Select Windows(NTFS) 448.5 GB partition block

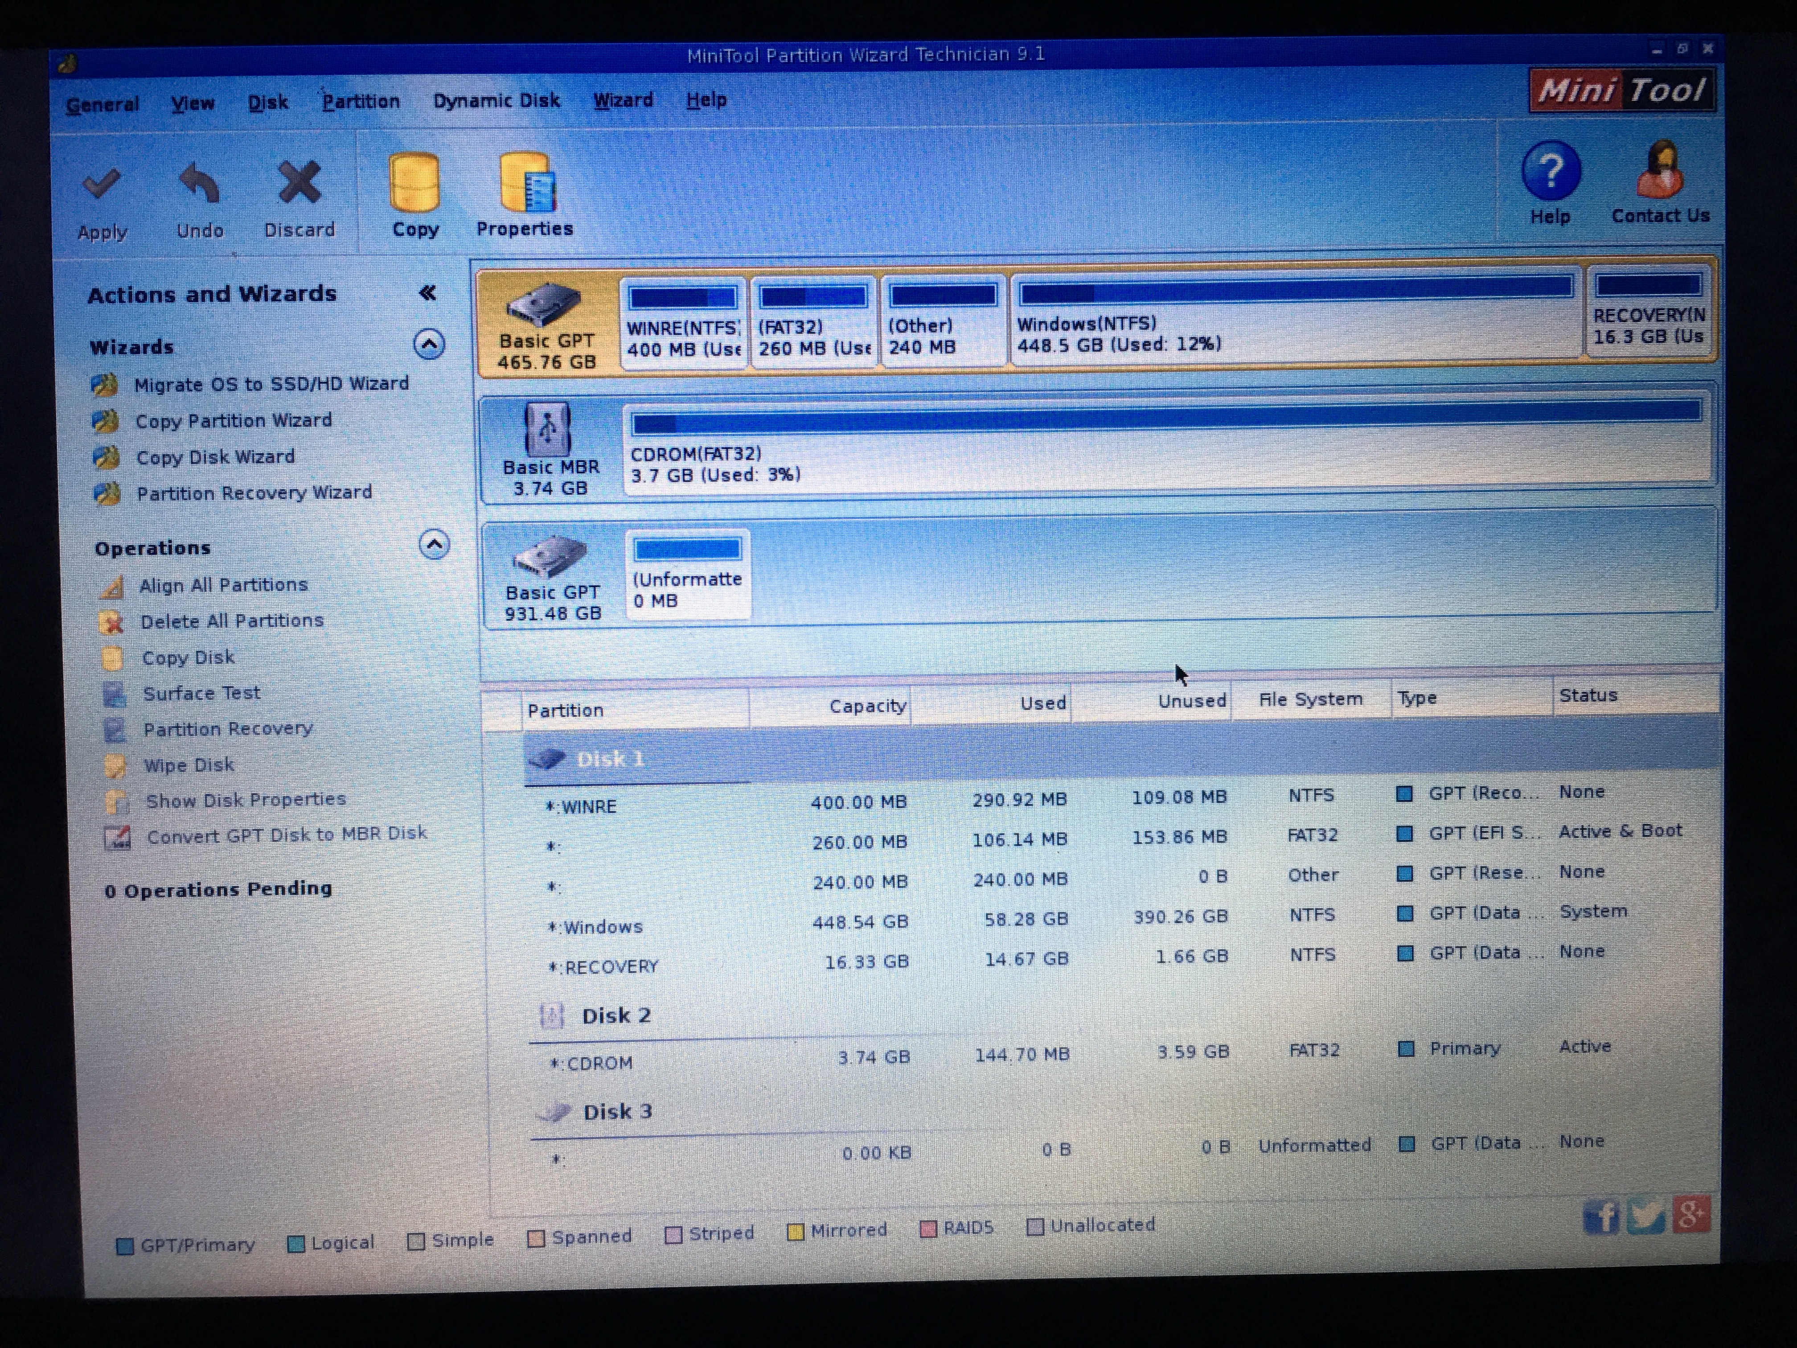pyautogui.click(x=1296, y=317)
